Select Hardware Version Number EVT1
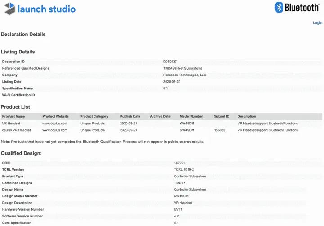 (178, 209)
